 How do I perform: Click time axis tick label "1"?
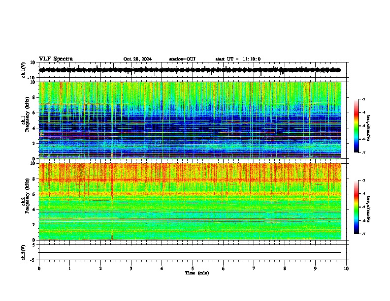tap(69, 269)
